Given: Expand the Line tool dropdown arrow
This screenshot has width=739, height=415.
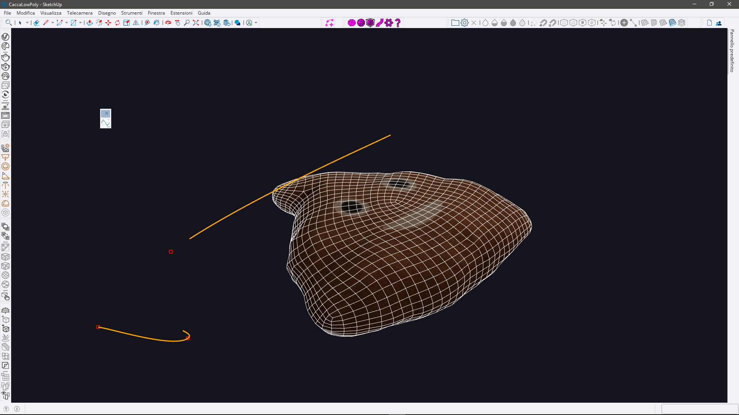Looking at the screenshot, I should pos(53,23).
